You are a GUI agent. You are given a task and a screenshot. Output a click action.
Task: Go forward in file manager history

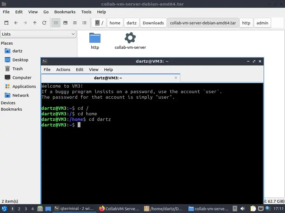[x=25, y=23]
